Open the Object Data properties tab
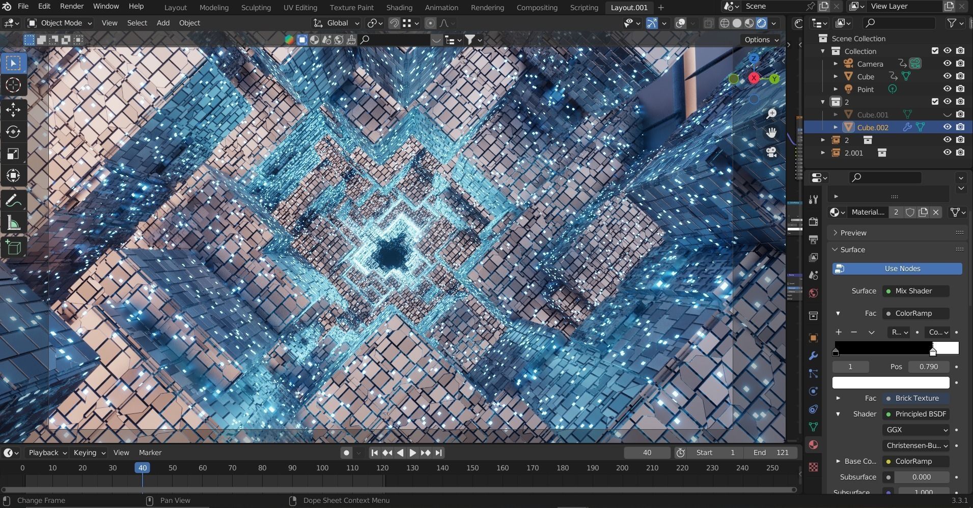Image resolution: width=973 pixels, height=508 pixels. click(813, 427)
